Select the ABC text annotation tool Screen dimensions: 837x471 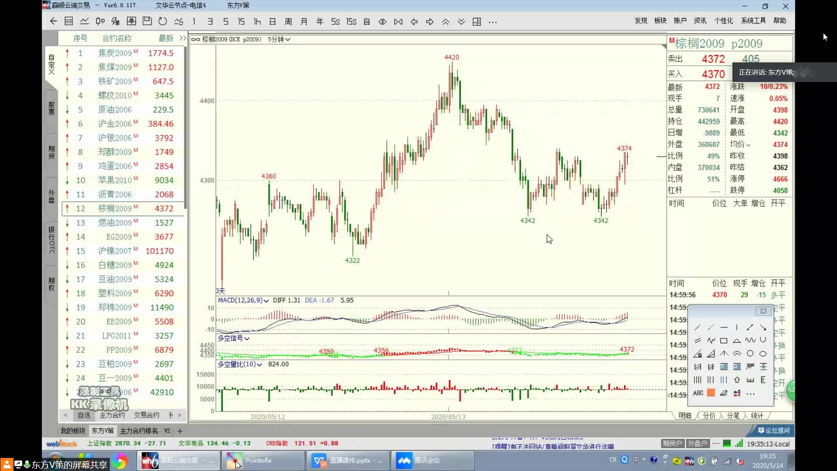698,393
